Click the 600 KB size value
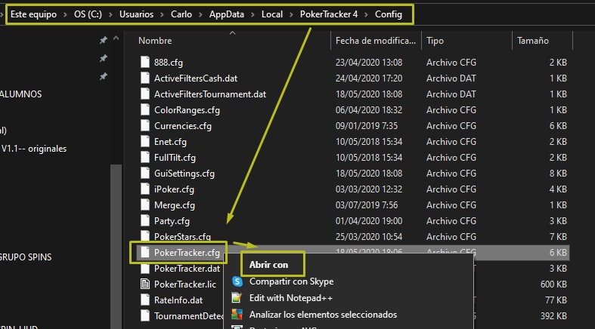This screenshot has height=329, width=595. click(x=553, y=284)
